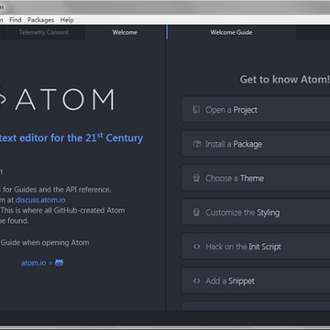Switch to the Telemetry Consent tab
This screenshot has height=330, width=330.
point(44,32)
